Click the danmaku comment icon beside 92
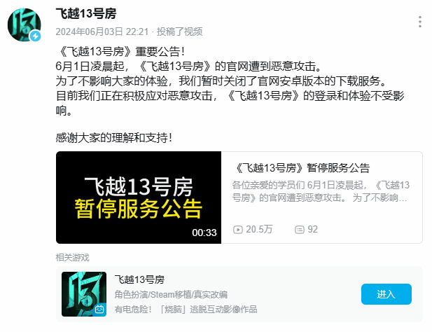 coord(300,230)
